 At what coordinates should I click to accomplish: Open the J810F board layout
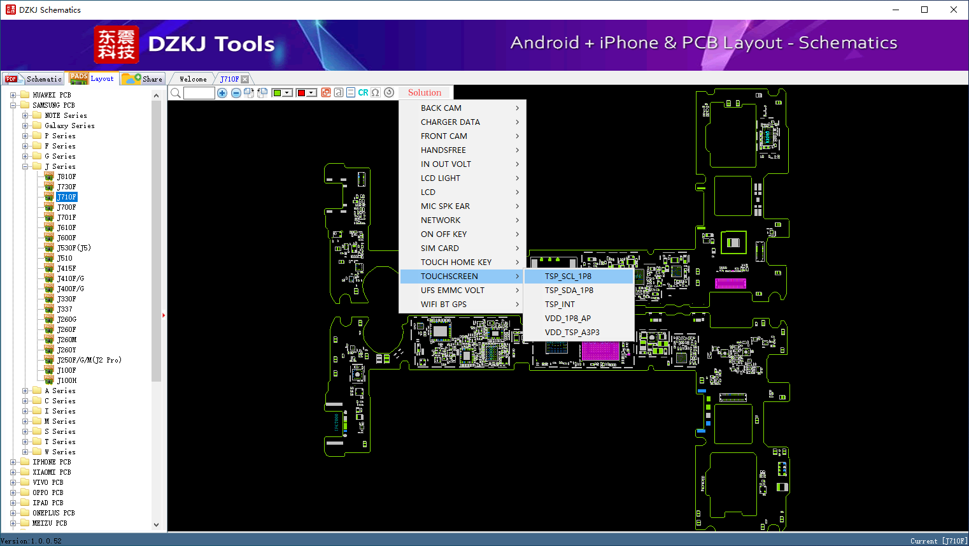pos(66,176)
